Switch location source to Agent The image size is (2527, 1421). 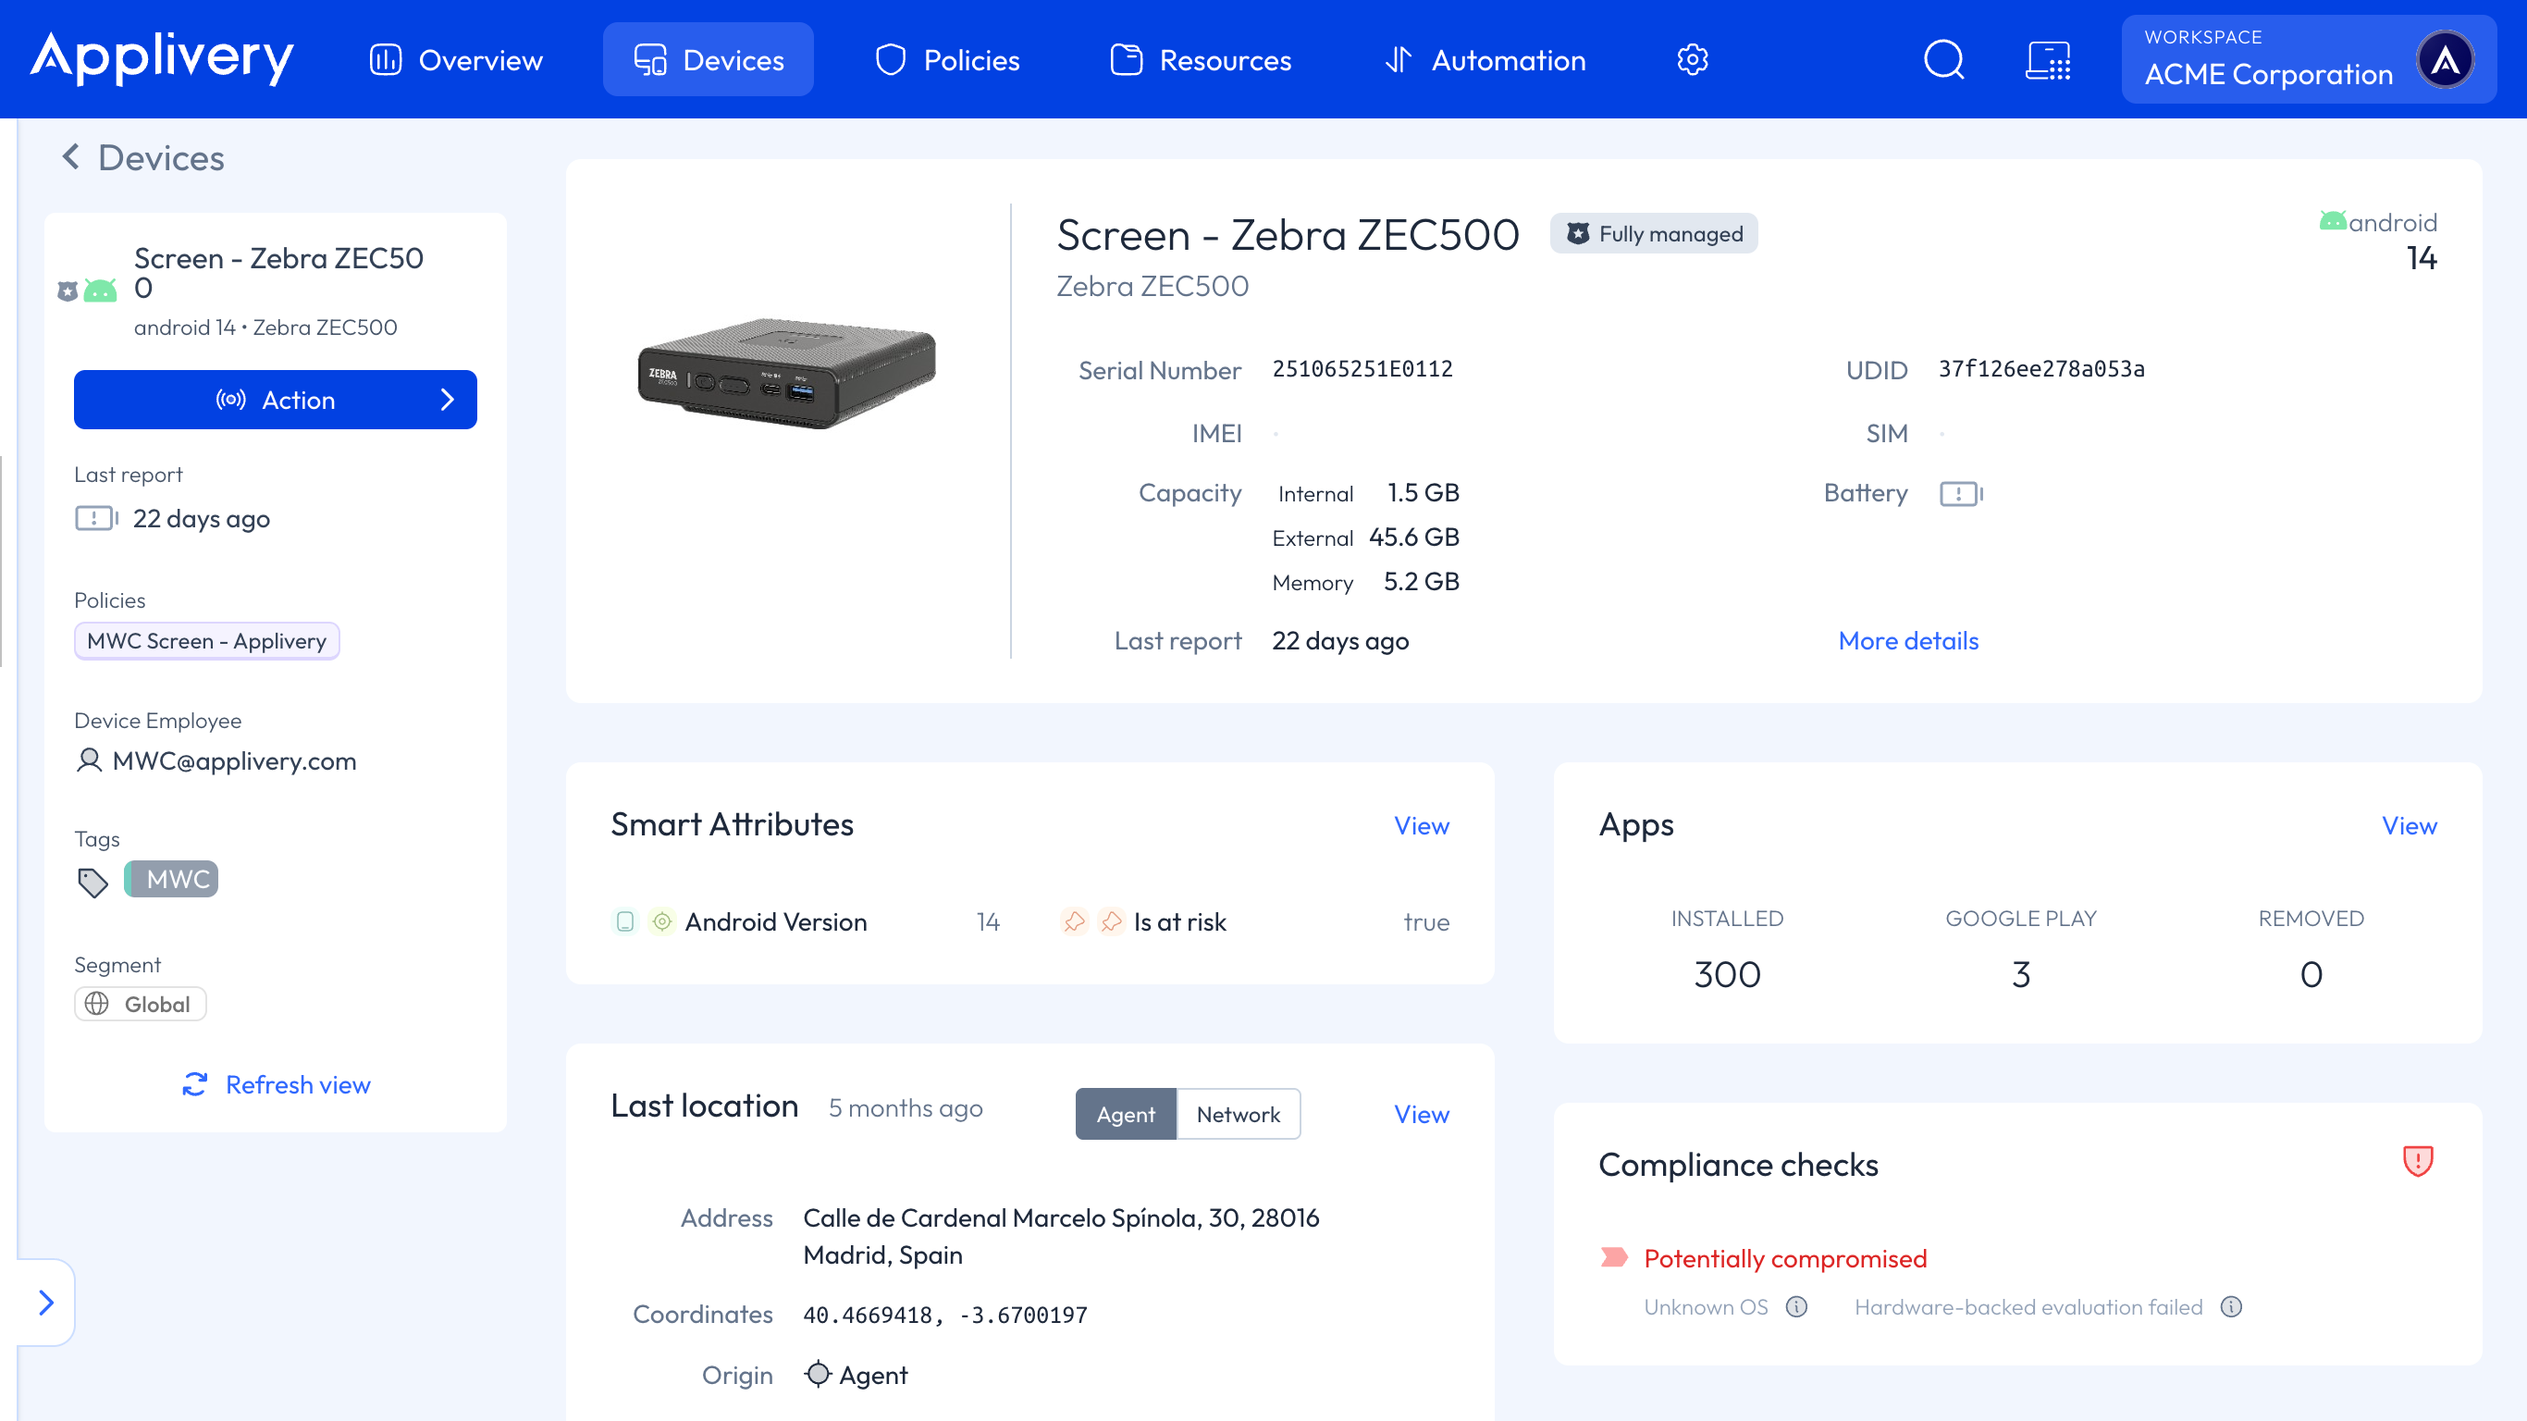point(1125,1114)
